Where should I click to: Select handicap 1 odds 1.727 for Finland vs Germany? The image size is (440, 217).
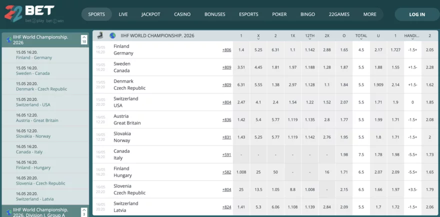tap(395, 50)
